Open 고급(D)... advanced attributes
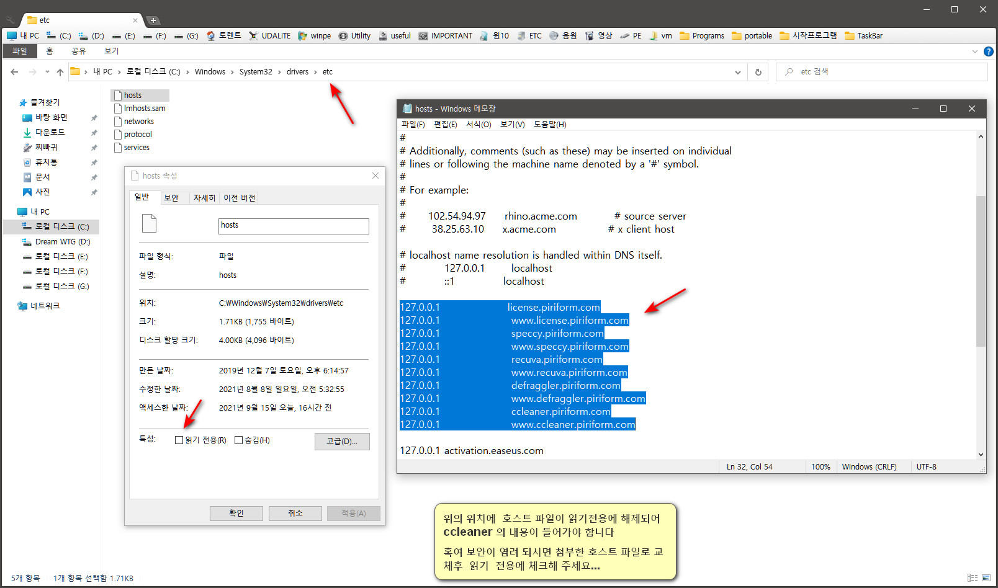The image size is (998, 588). pos(342,442)
